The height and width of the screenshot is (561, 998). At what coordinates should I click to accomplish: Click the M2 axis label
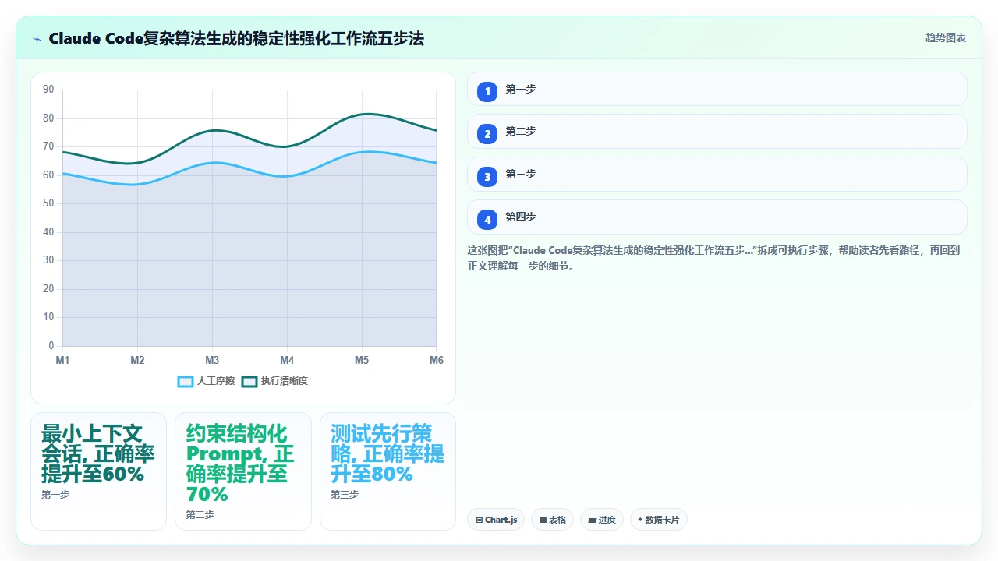[137, 360]
